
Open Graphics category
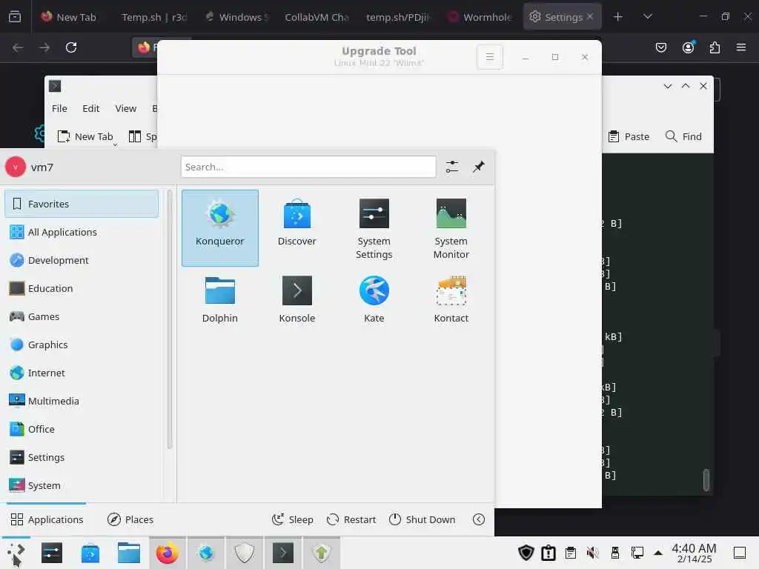pos(82,345)
